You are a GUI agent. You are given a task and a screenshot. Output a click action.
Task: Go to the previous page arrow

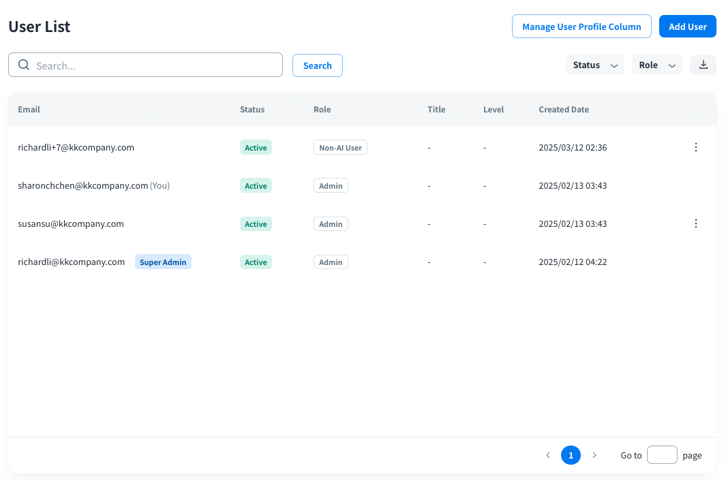[x=548, y=455]
